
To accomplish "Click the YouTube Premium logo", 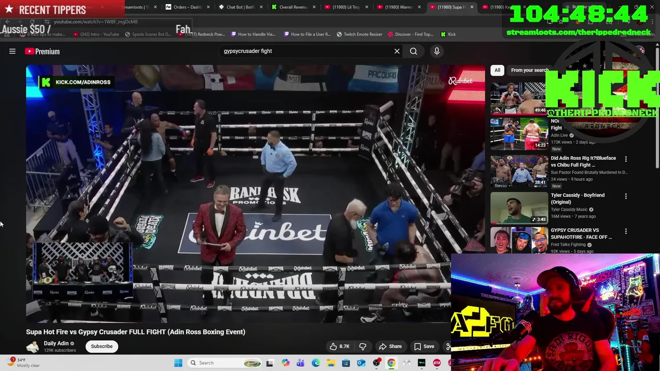I will point(42,51).
